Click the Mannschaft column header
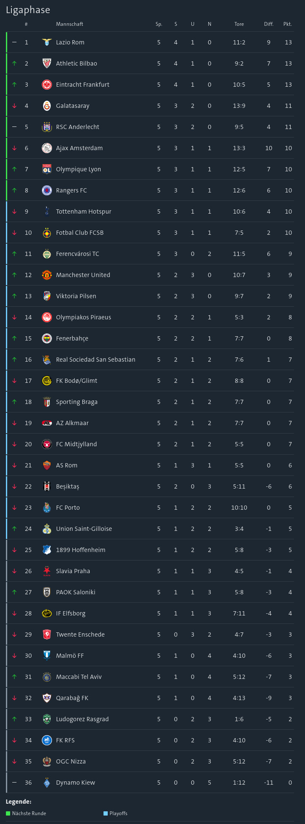 click(x=70, y=24)
